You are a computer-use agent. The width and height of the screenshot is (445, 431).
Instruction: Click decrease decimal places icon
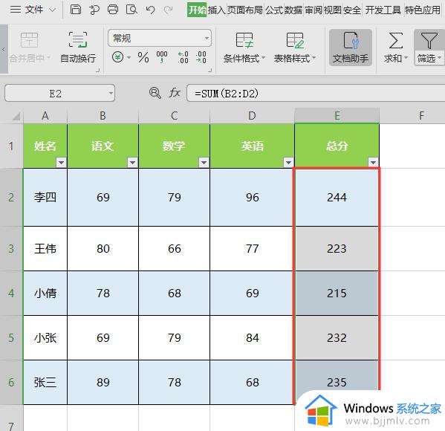tap(201, 57)
